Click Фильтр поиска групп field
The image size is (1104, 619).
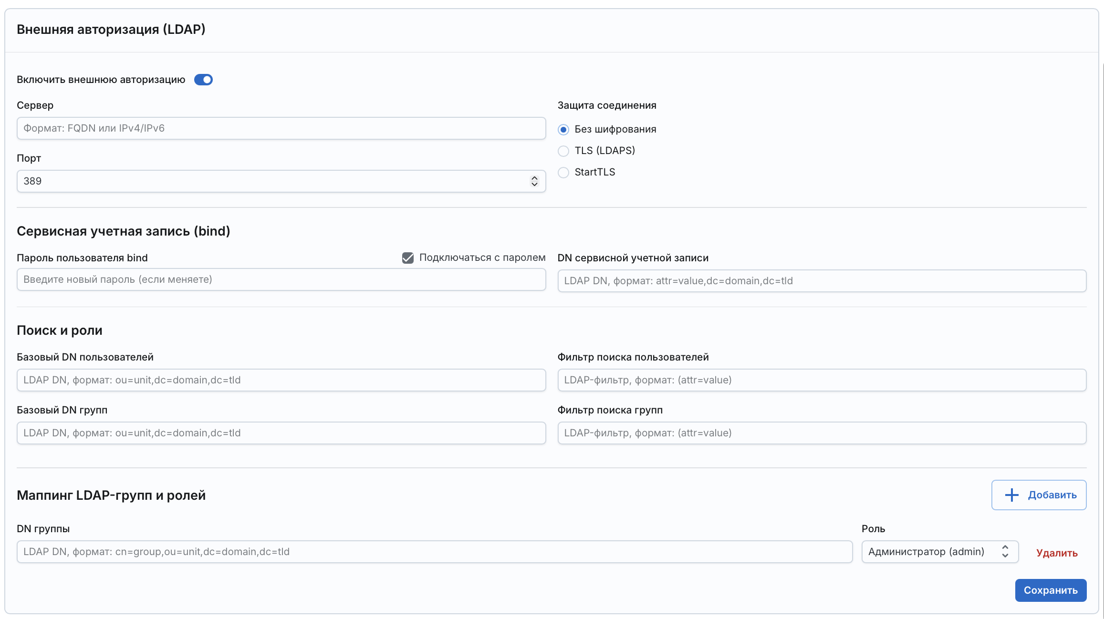822,433
